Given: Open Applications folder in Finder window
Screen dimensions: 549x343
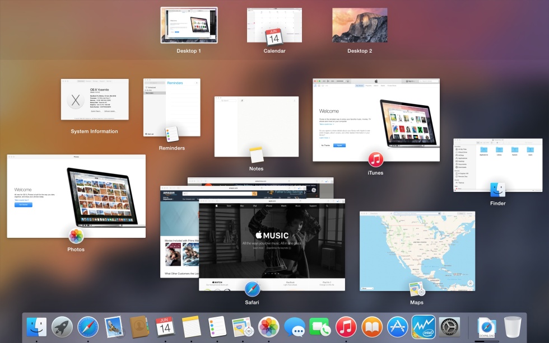Looking at the screenshot, I should point(483,151).
